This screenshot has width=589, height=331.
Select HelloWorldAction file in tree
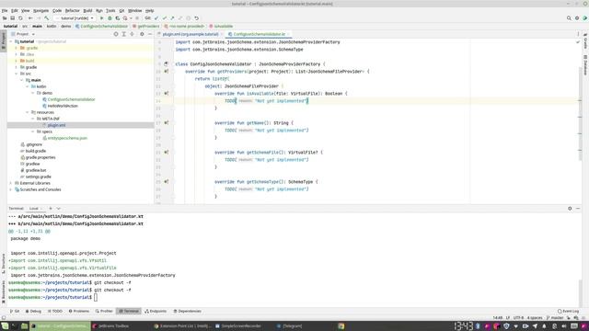(63, 106)
